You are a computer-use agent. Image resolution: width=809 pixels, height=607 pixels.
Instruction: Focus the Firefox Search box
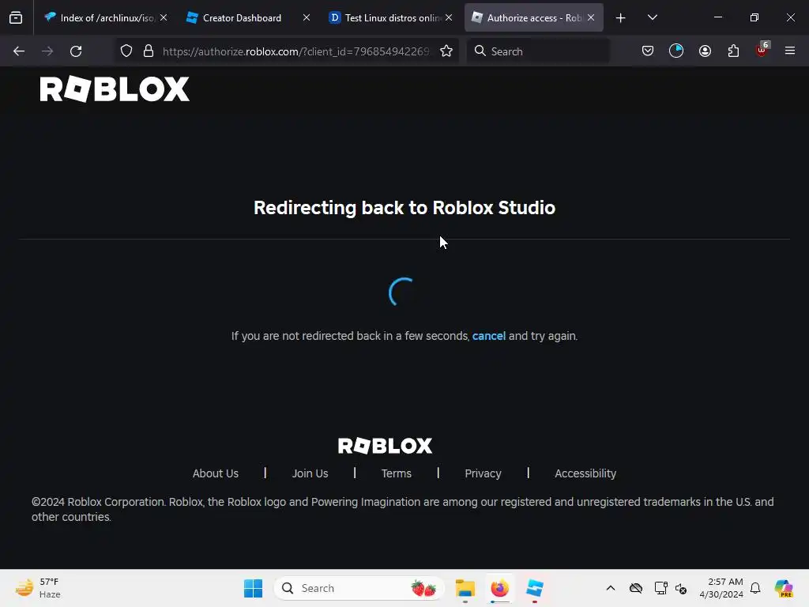click(x=538, y=51)
